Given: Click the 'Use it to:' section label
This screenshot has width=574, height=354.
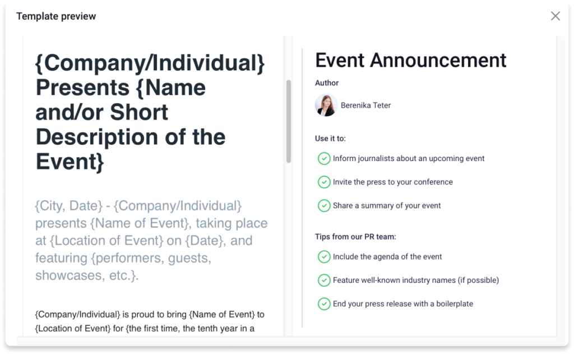Looking at the screenshot, I should (x=330, y=139).
